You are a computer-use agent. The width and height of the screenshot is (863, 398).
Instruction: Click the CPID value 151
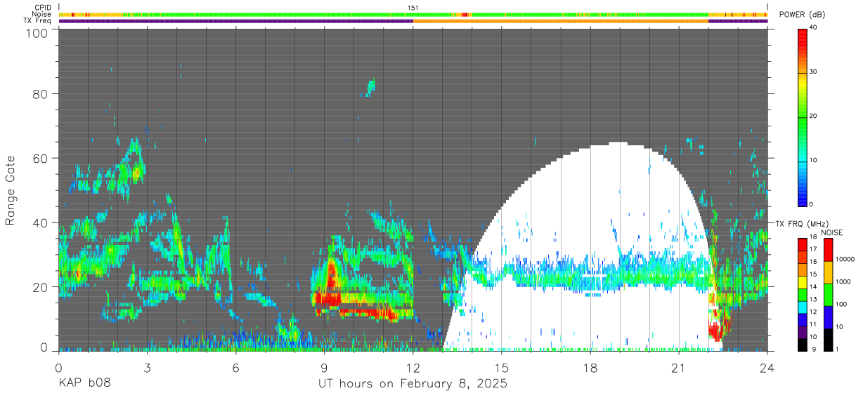(413, 8)
